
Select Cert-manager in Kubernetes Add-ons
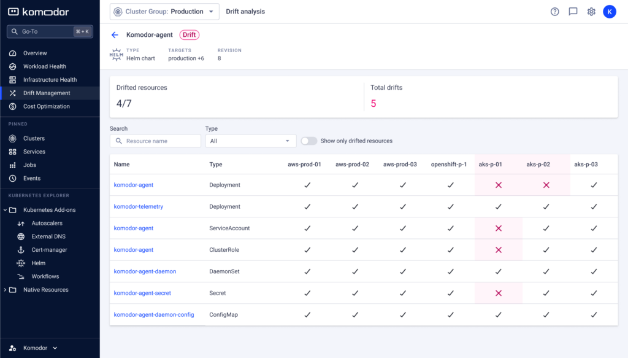coord(50,250)
